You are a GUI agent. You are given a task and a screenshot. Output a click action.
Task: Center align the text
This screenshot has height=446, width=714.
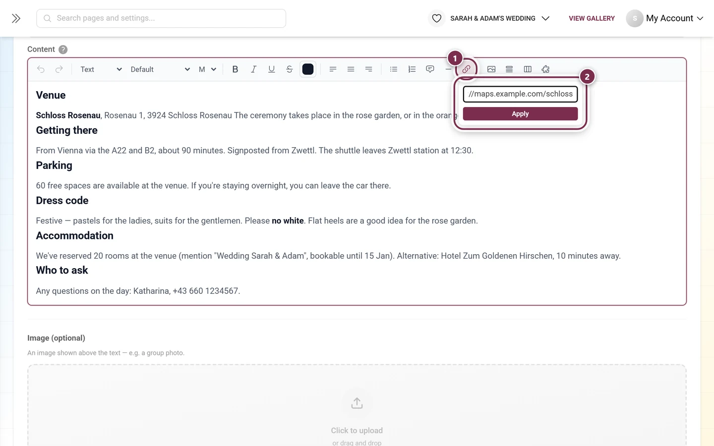coord(351,69)
